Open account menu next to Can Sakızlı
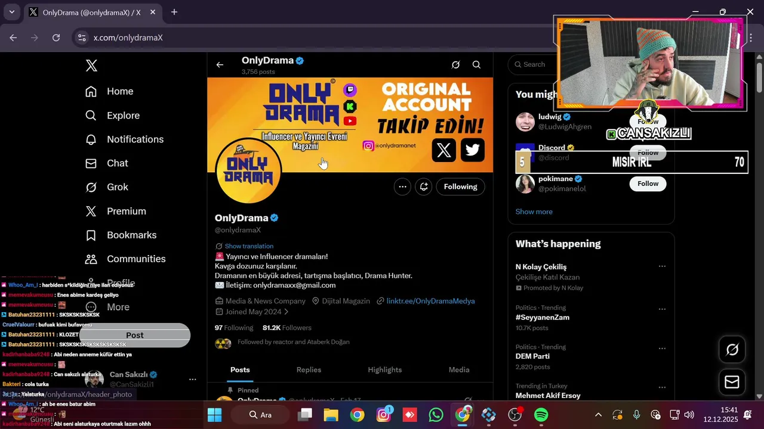Screen dimensions: 764x429 [192, 379]
